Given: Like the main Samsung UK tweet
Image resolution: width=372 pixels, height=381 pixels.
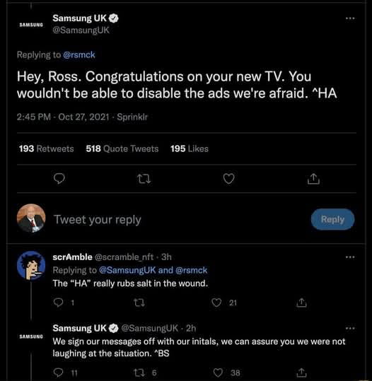Looking at the screenshot, I should click(x=228, y=179).
